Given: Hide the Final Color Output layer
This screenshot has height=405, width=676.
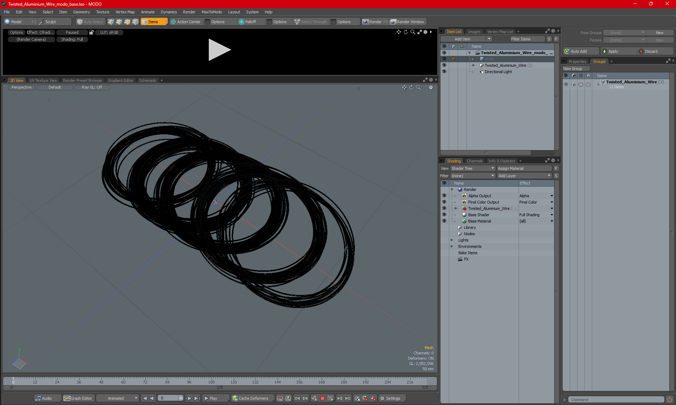Looking at the screenshot, I should (x=444, y=202).
